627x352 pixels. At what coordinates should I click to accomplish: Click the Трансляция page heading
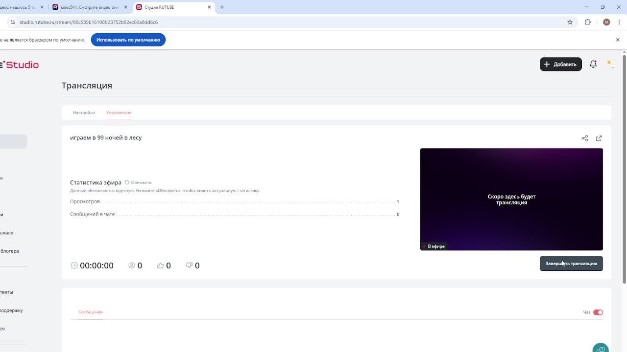pos(87,86)
